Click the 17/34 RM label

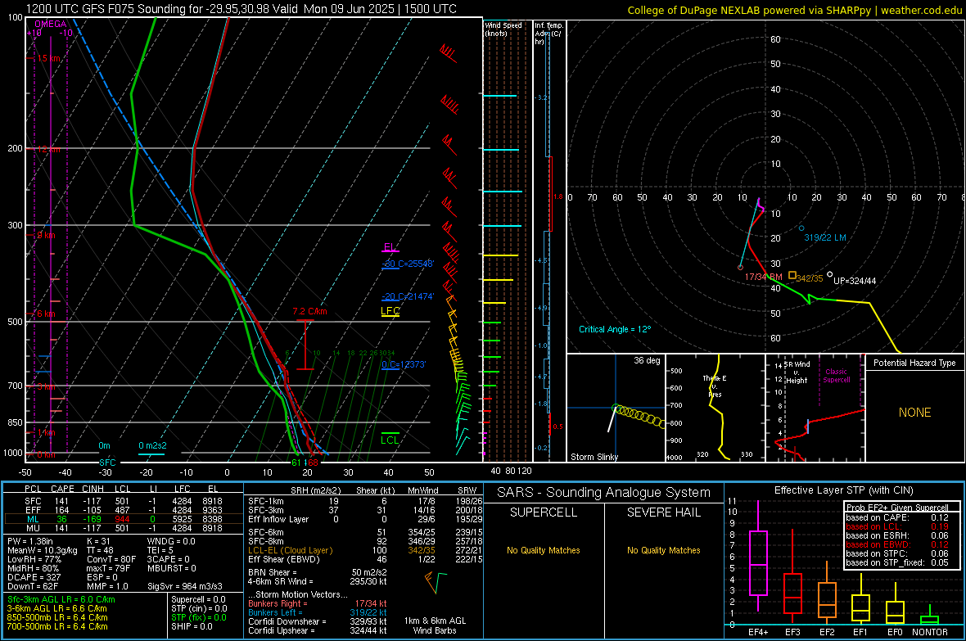pyautogui.click(x=763, y=277)
